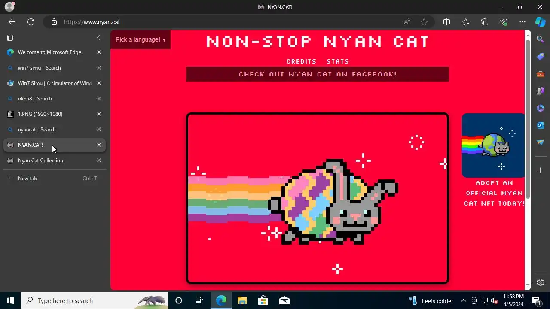Close the NYAN.CAT! tab
Image resolution: width=550 pixels, height=309 pixels.
pos(99,145)
